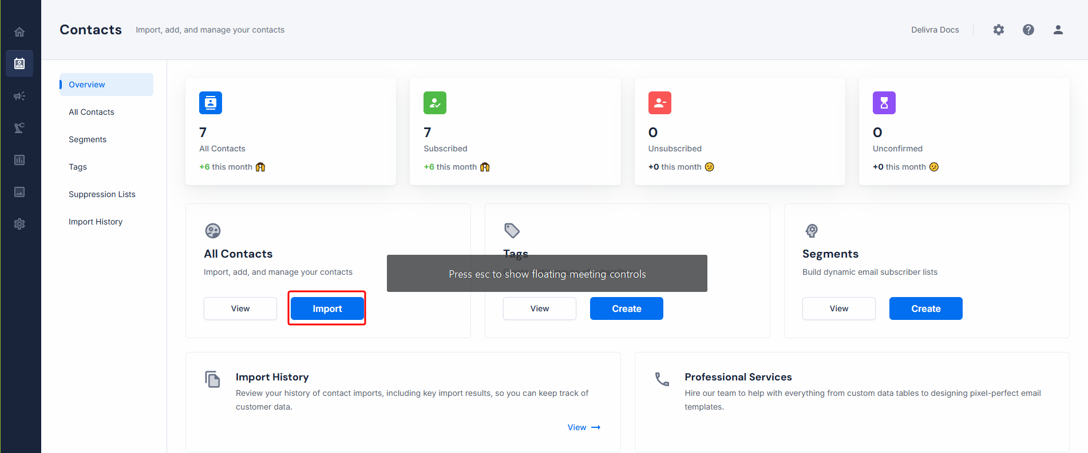The image size is (1088, 453).
Task: Open the Image library icon
Action: [19, 192]
